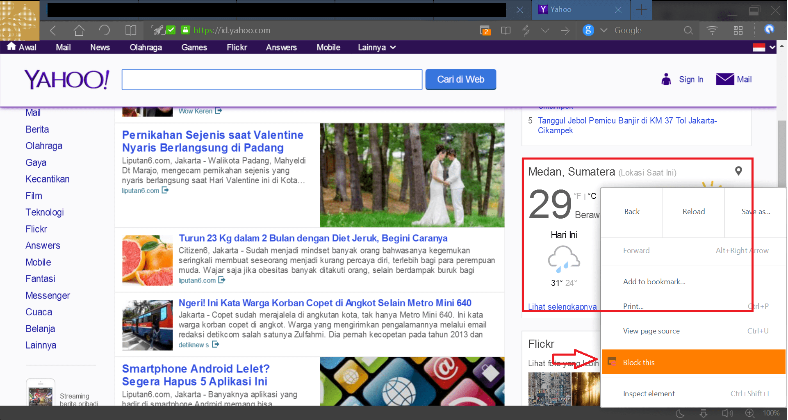Open the Wi-Fi sharing icon in toolbar
This screenshot has height=420, width=788.
(712, 30)
